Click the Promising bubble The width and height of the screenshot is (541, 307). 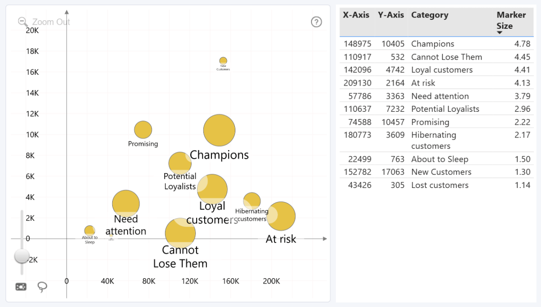click(143, 130)
